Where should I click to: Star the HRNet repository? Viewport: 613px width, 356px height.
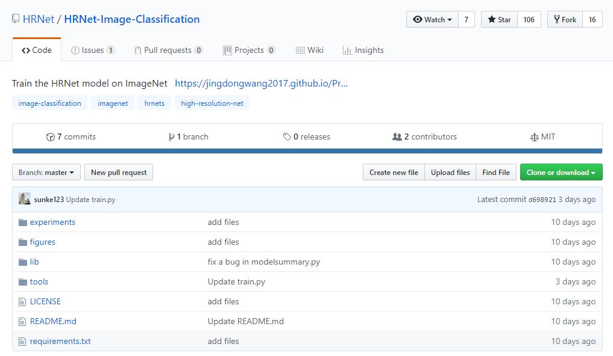tap(498, 20)
